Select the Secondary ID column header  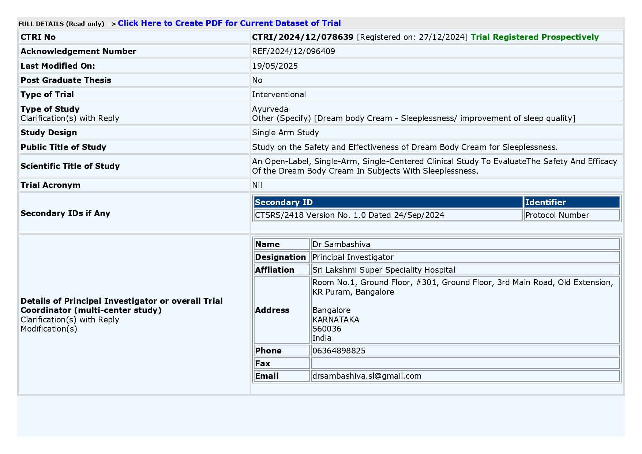pos(284,202)
